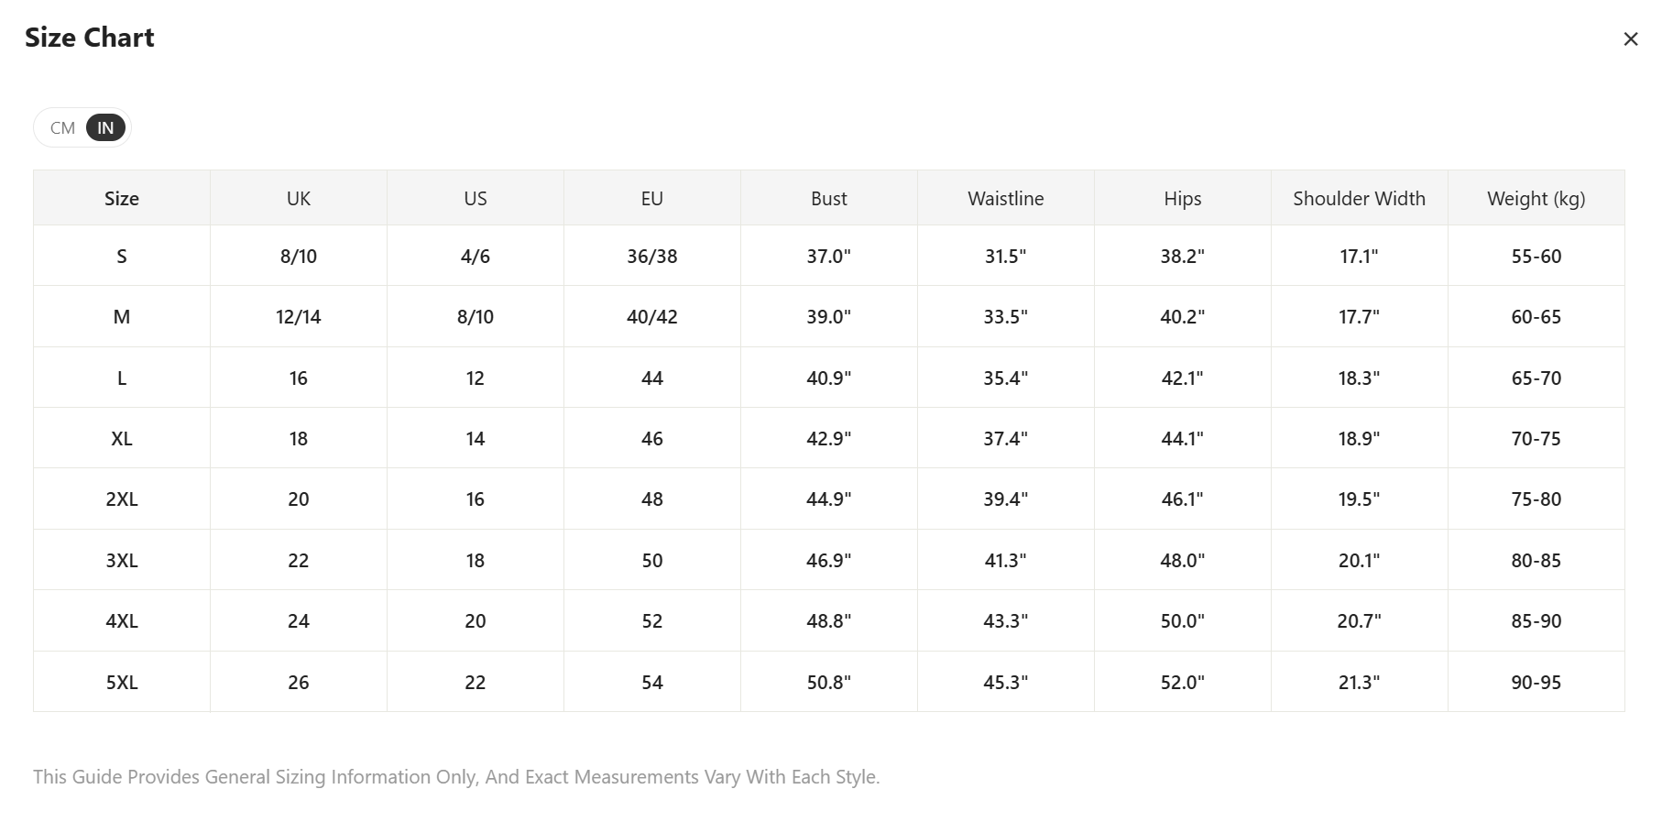Click the Shoulder Width column header
This screenshot has width=1662, height=822.
click(x=1359, y=199)
